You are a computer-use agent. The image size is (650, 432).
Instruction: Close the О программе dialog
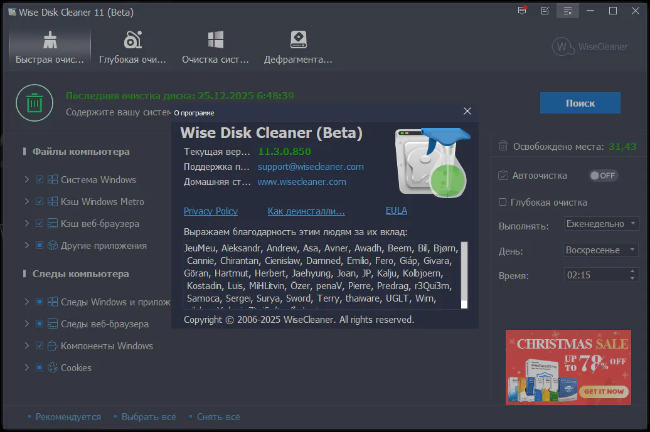coord(467,111)
